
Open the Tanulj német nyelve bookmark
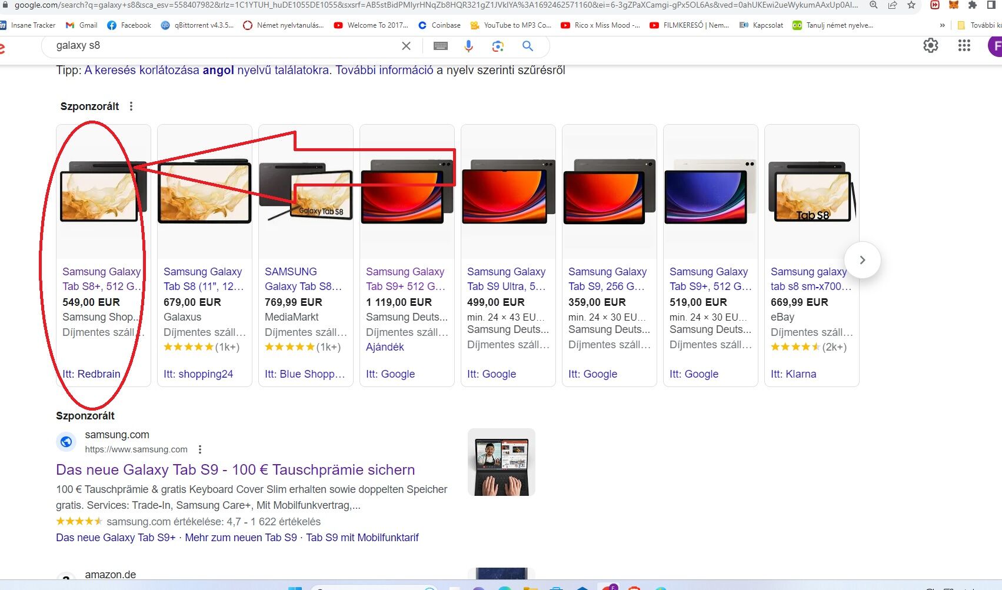click(x=833, y=25)
